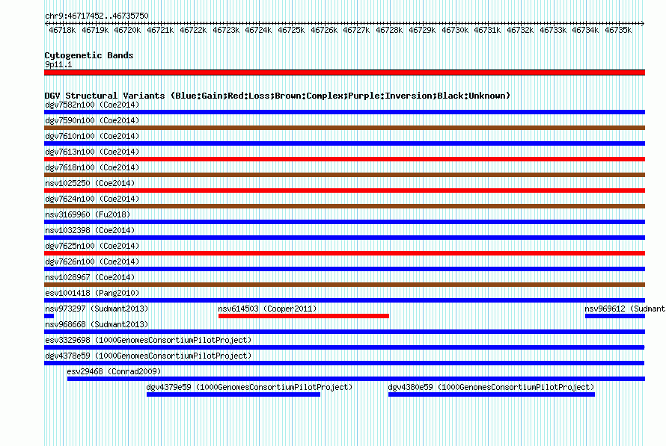Click the nsv1028967 (Coe2014) label

pos(90,277)
